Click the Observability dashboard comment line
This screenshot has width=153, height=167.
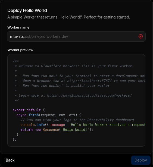coord(77,120)
